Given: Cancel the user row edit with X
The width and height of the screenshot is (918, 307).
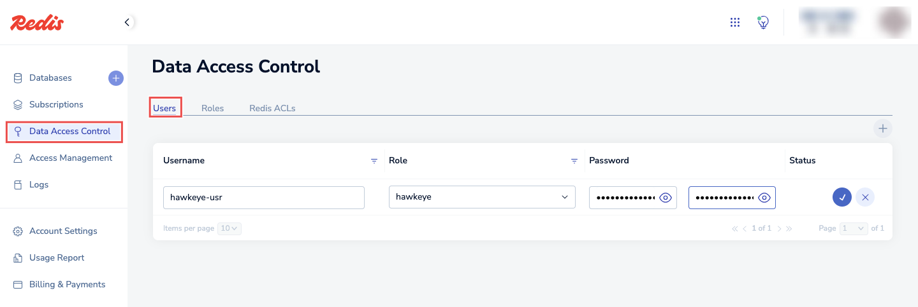Looking at the screenshot, I should coord(864,197).
